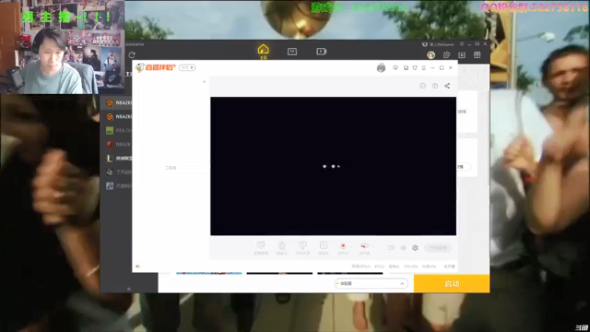Click the record icon in the bottom toolbar
Image resolution: width=590 pixels, height=332 pixels.
coord(391,248)
